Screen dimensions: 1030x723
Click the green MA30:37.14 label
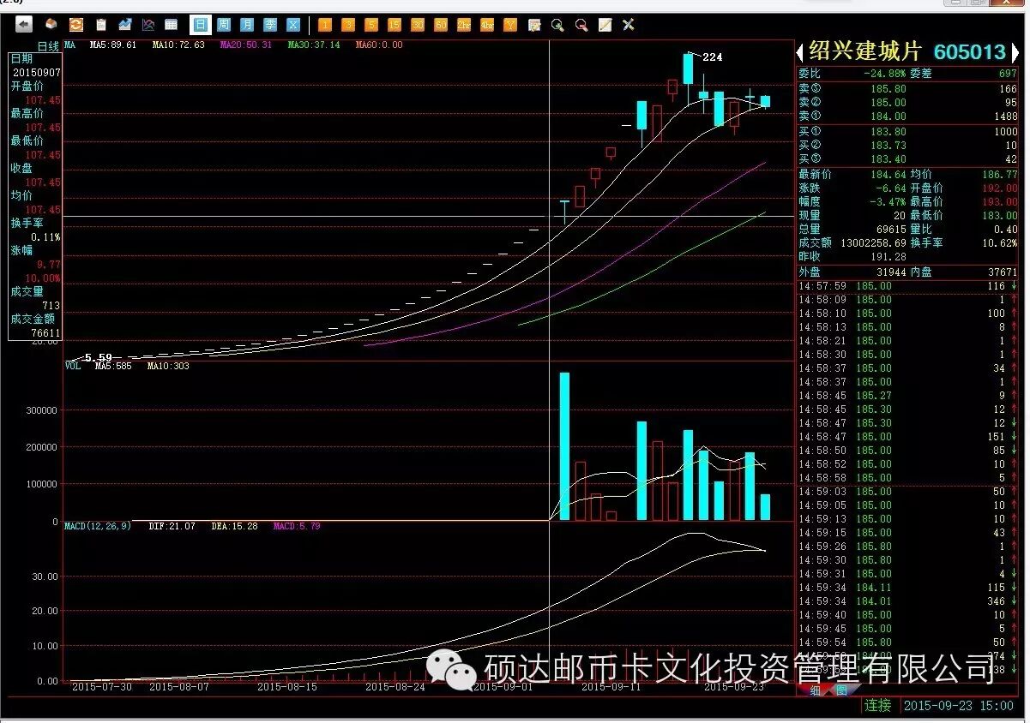314,45
